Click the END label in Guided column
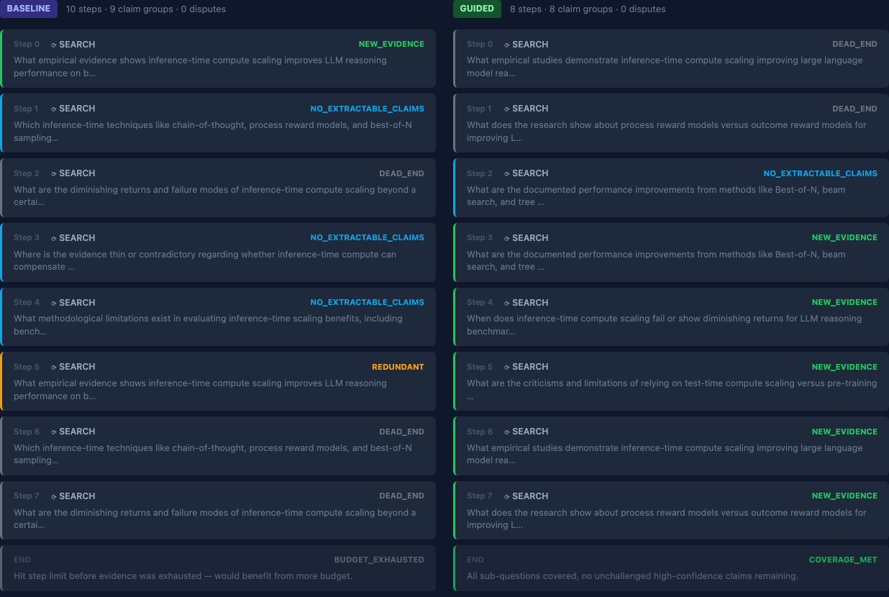Image resolution: width=889 pixels, height=597 pixels. click(475, 560)
